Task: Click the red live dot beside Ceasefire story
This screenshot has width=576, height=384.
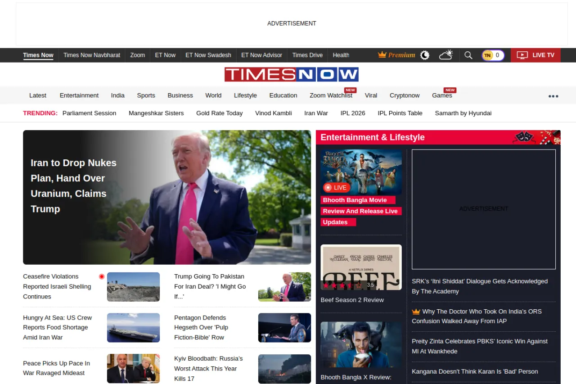Action: coord(102,276)
